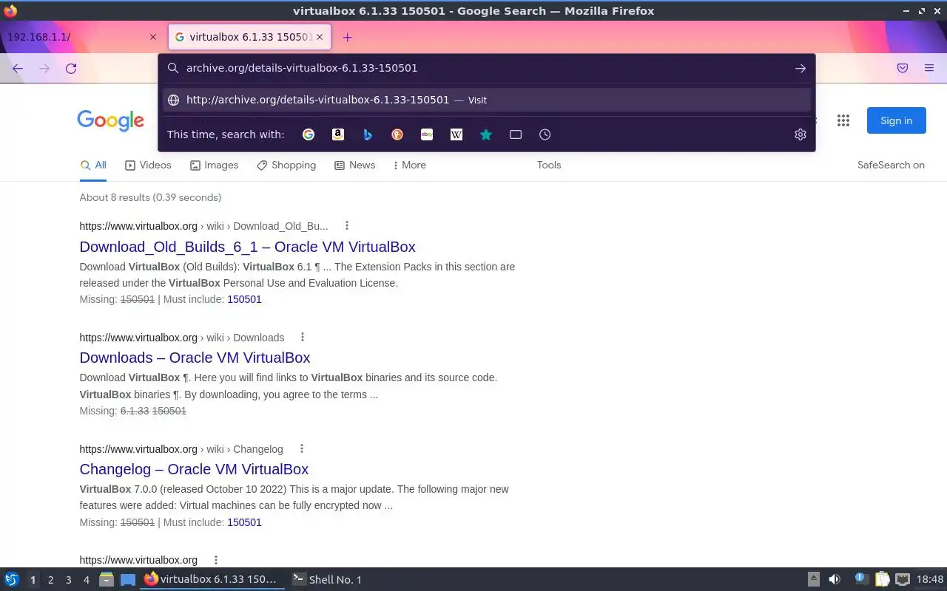Open Firefox hamburger application menu
Image resolution: width=947 pixels, height=591 pixels.
929,68
